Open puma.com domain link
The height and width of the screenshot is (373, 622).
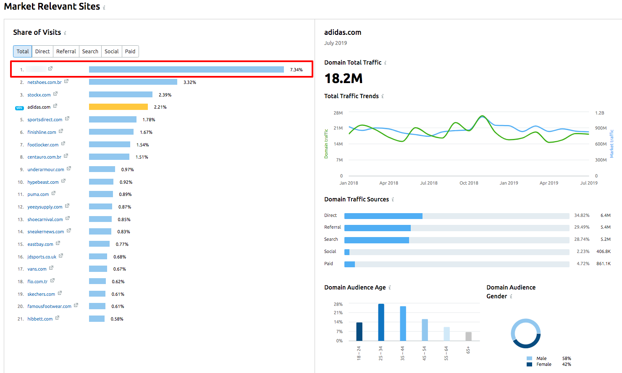click(x=38, y=194)
